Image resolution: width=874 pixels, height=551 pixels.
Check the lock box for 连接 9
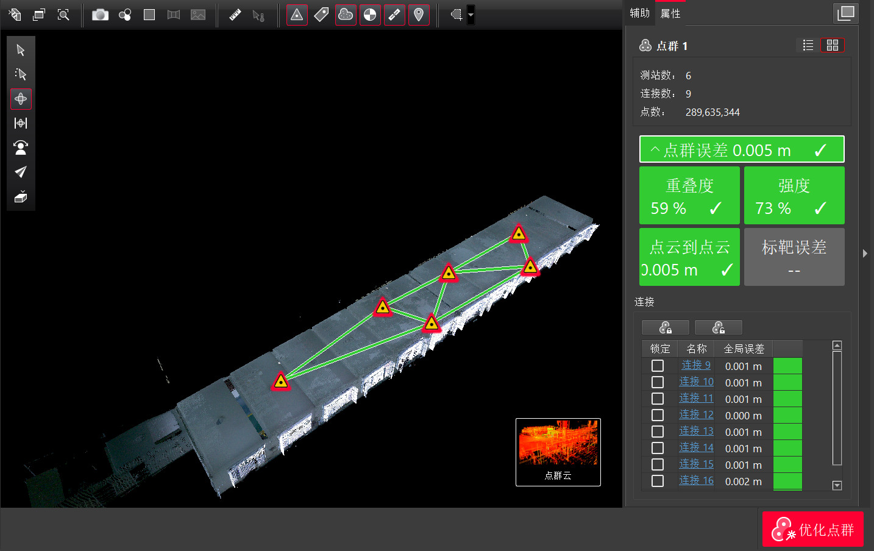pos(658,366)
